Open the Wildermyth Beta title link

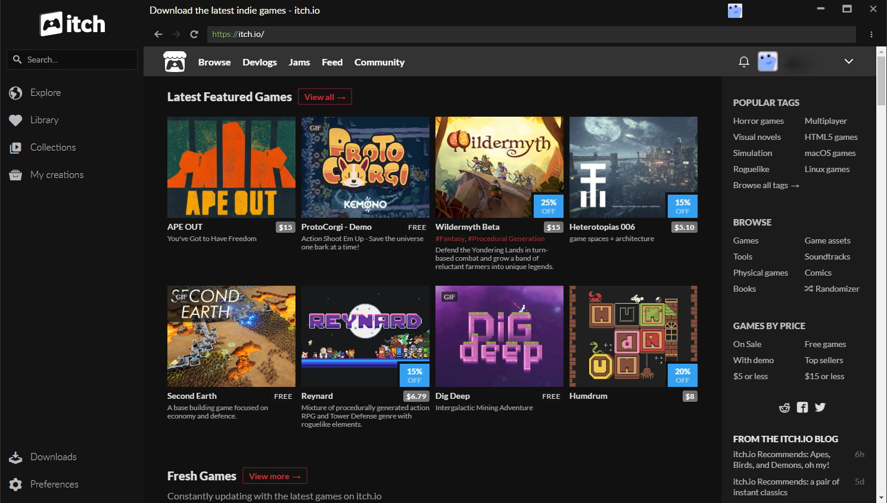[x=467, y=227]
